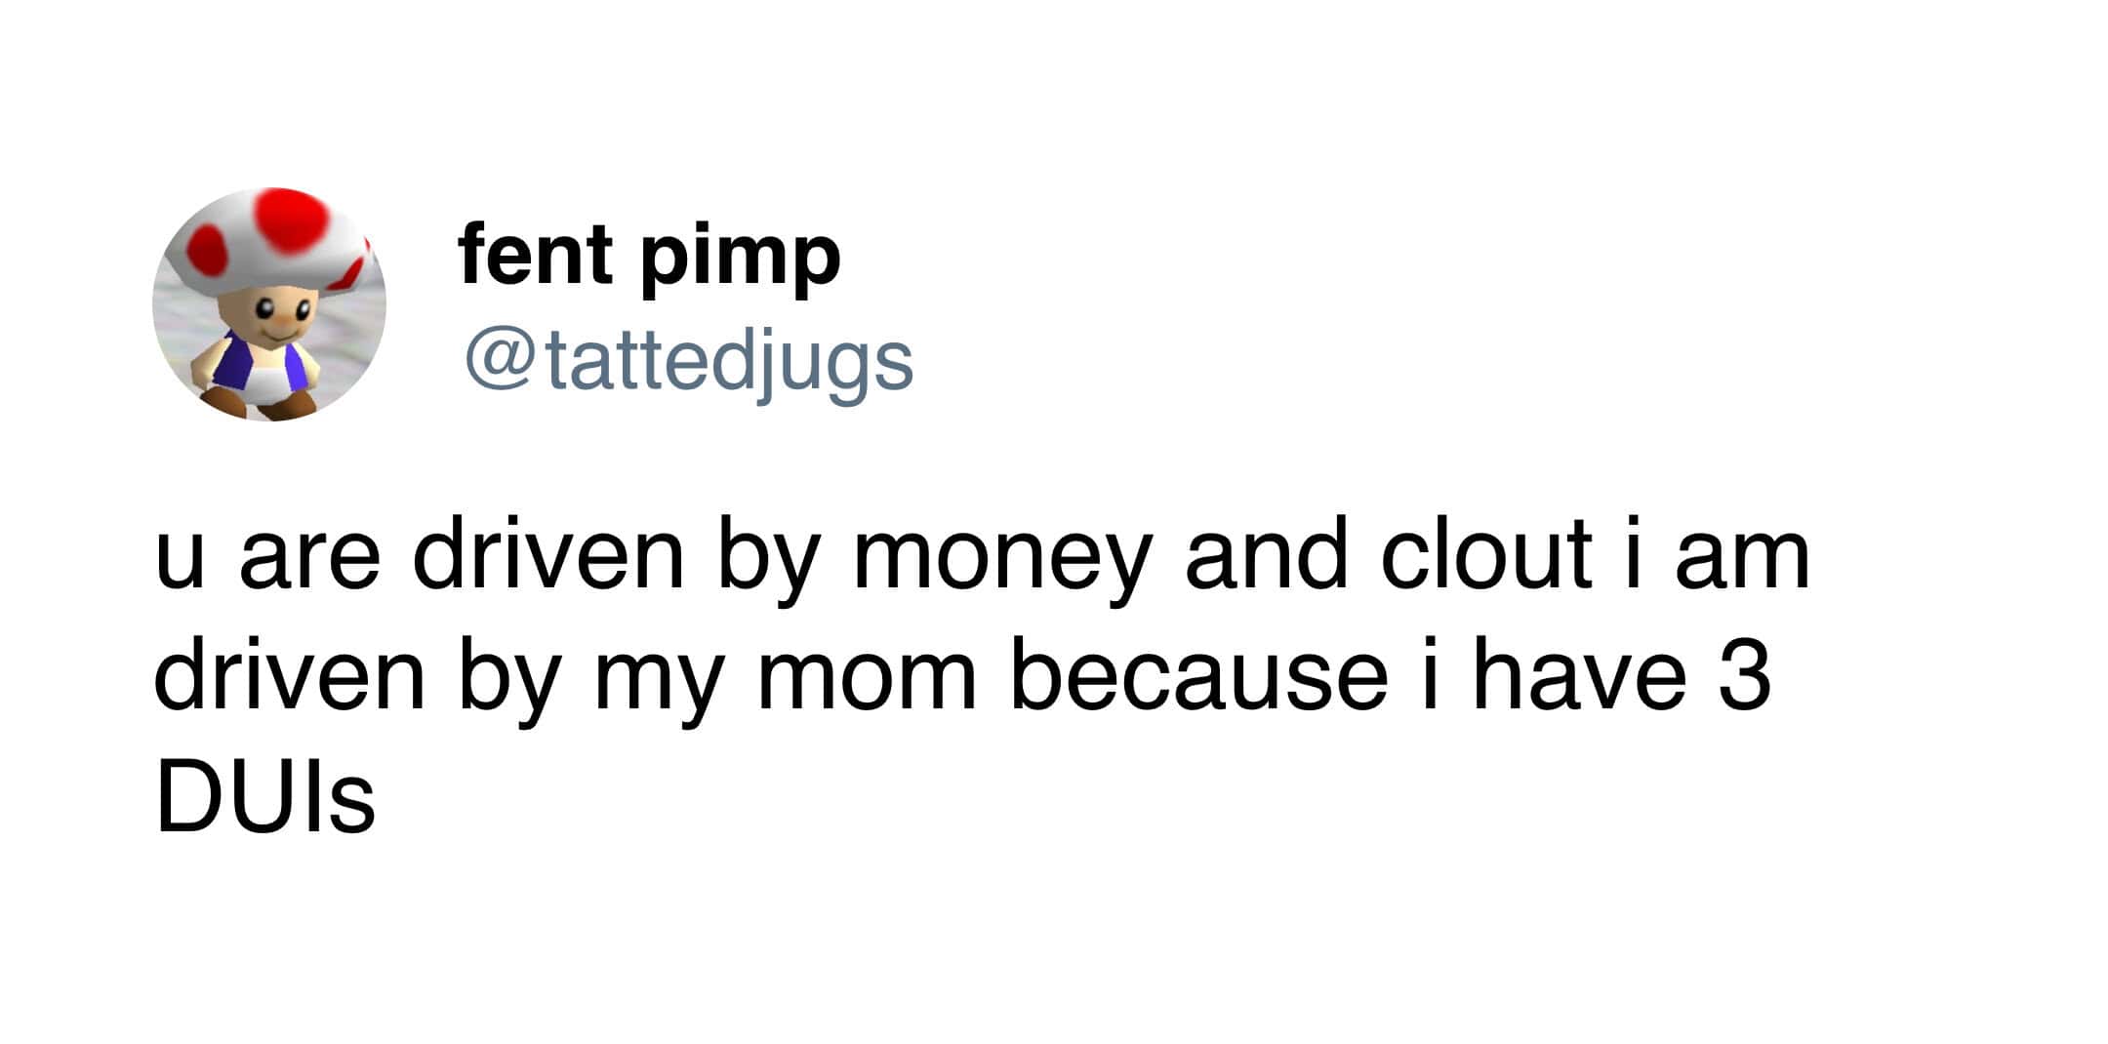This screenshot has width=2108, height=1044.
Task: Click the word "my" in the tweet
Action: pos(657,680)
